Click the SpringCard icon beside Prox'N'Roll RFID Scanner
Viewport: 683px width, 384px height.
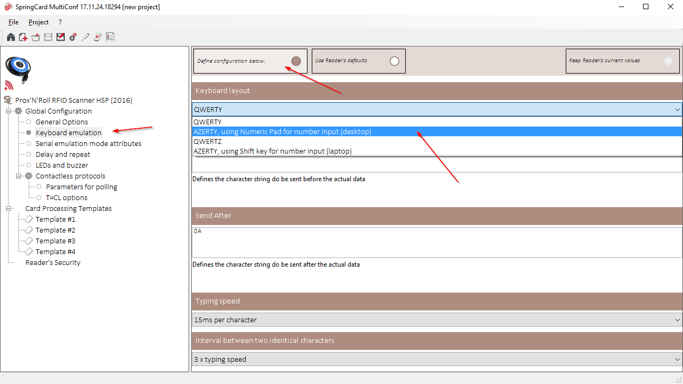[8, 100]
